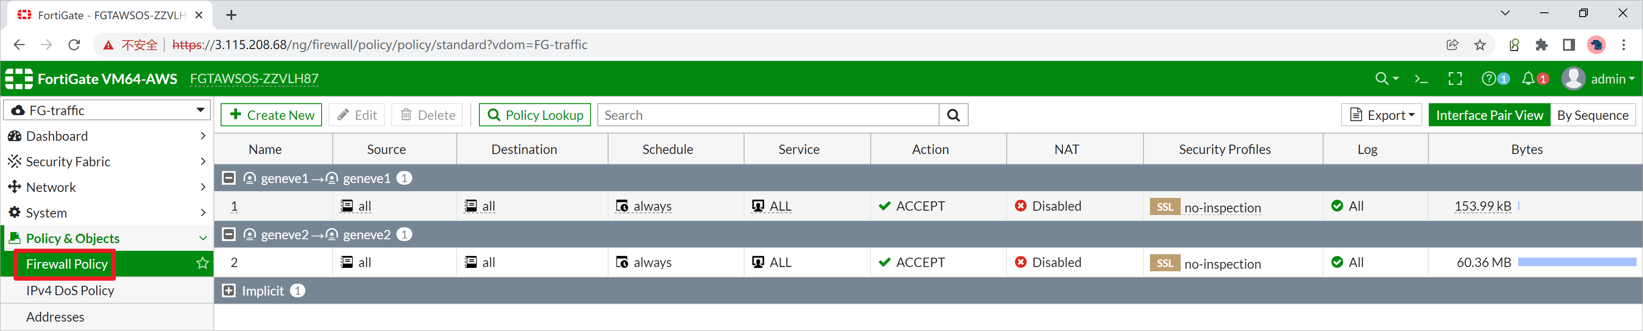Screen dimensions: 1643x331
Task: Click the fullscreen toggle icon in header
Action: pyautogui.click(x=1455, y=79)
